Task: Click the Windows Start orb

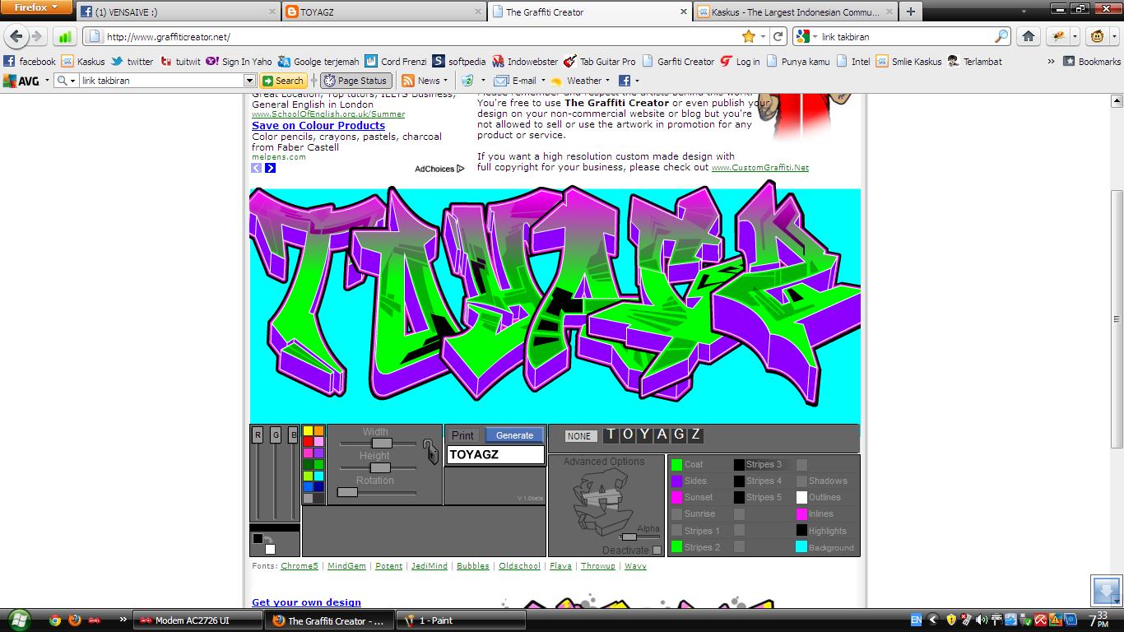Action: coord(18,620)
